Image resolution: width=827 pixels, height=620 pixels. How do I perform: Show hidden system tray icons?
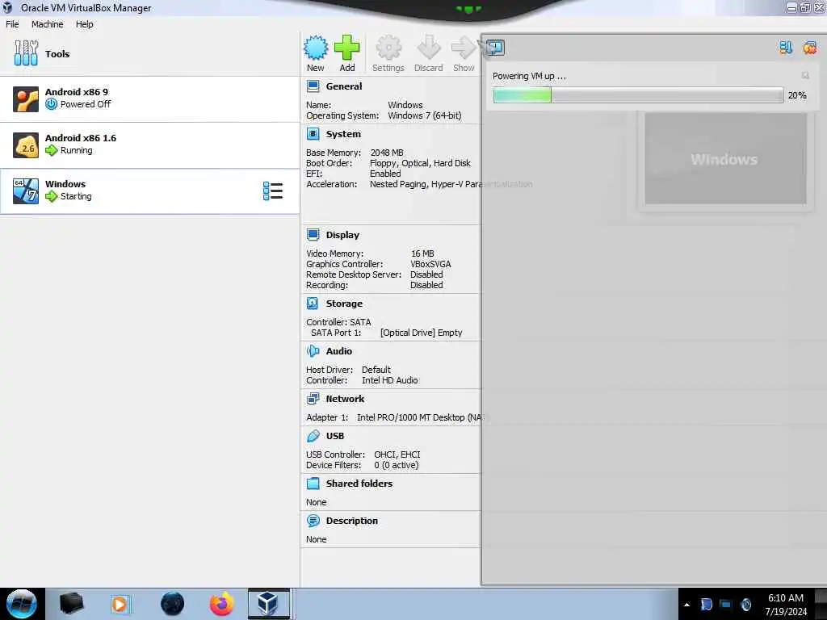point(686,605)
